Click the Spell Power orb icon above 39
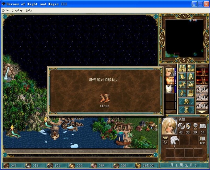The width and height of the screenshot is (210, 170). (x=195, y=126)
